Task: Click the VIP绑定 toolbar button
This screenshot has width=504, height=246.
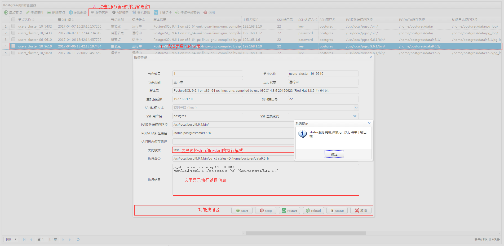Action: tap(120, 12)
